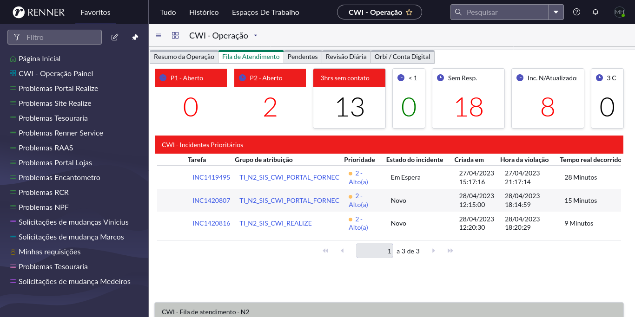The image size is (635, 317).
Task: Sort by Hora da violação column header
Action: 524,160
